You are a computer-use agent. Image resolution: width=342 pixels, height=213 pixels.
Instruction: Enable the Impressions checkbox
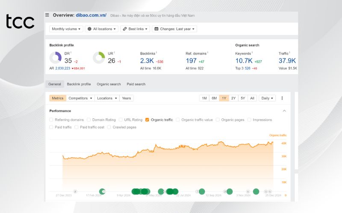[x=249, y=120]
